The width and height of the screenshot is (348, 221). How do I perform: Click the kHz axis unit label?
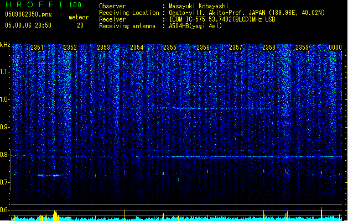point(5,45)
